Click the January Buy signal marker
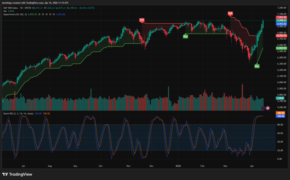Viewport: 290px width, 180px height. coord(185,36)
